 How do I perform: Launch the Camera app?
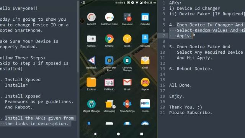[91, 41]
